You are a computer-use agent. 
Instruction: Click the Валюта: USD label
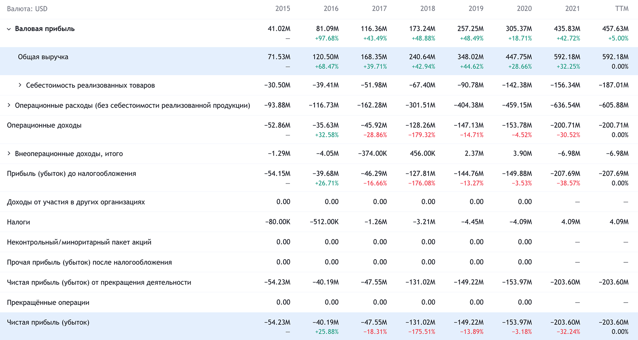pyautogui.click(x=27, y=9)
